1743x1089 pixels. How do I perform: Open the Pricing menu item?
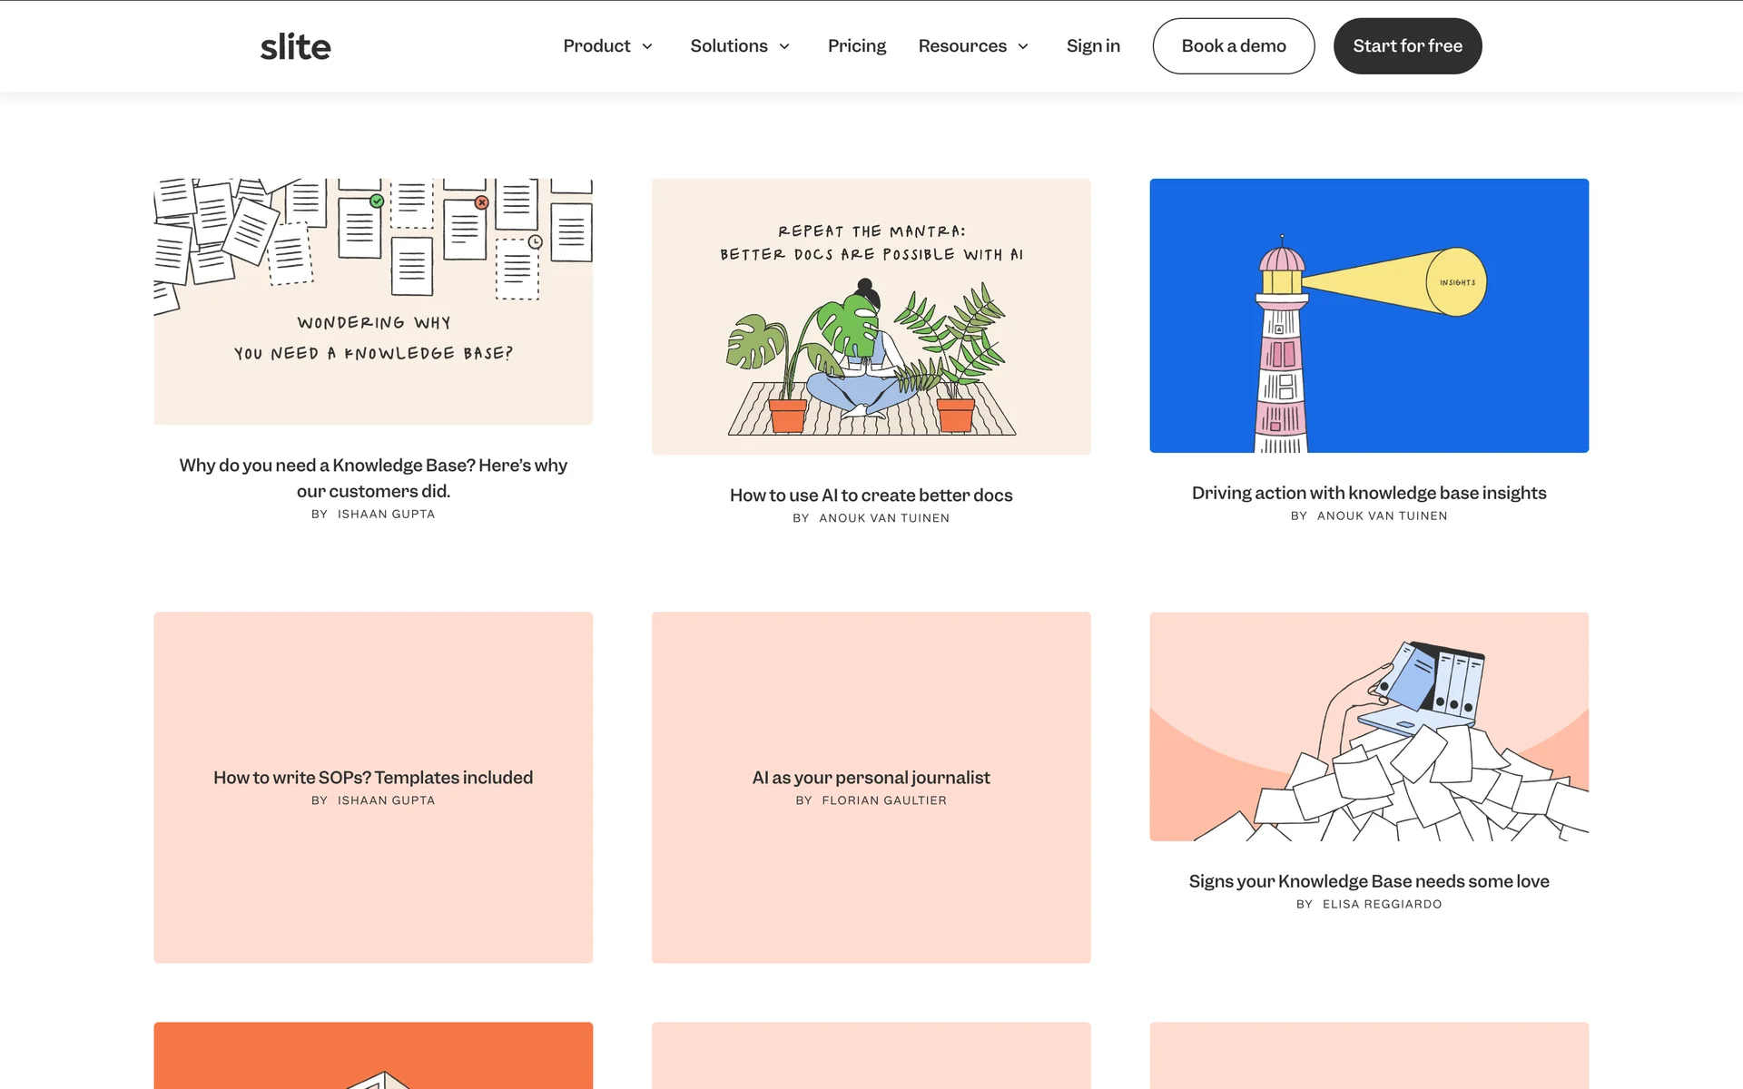coord(856,46)
